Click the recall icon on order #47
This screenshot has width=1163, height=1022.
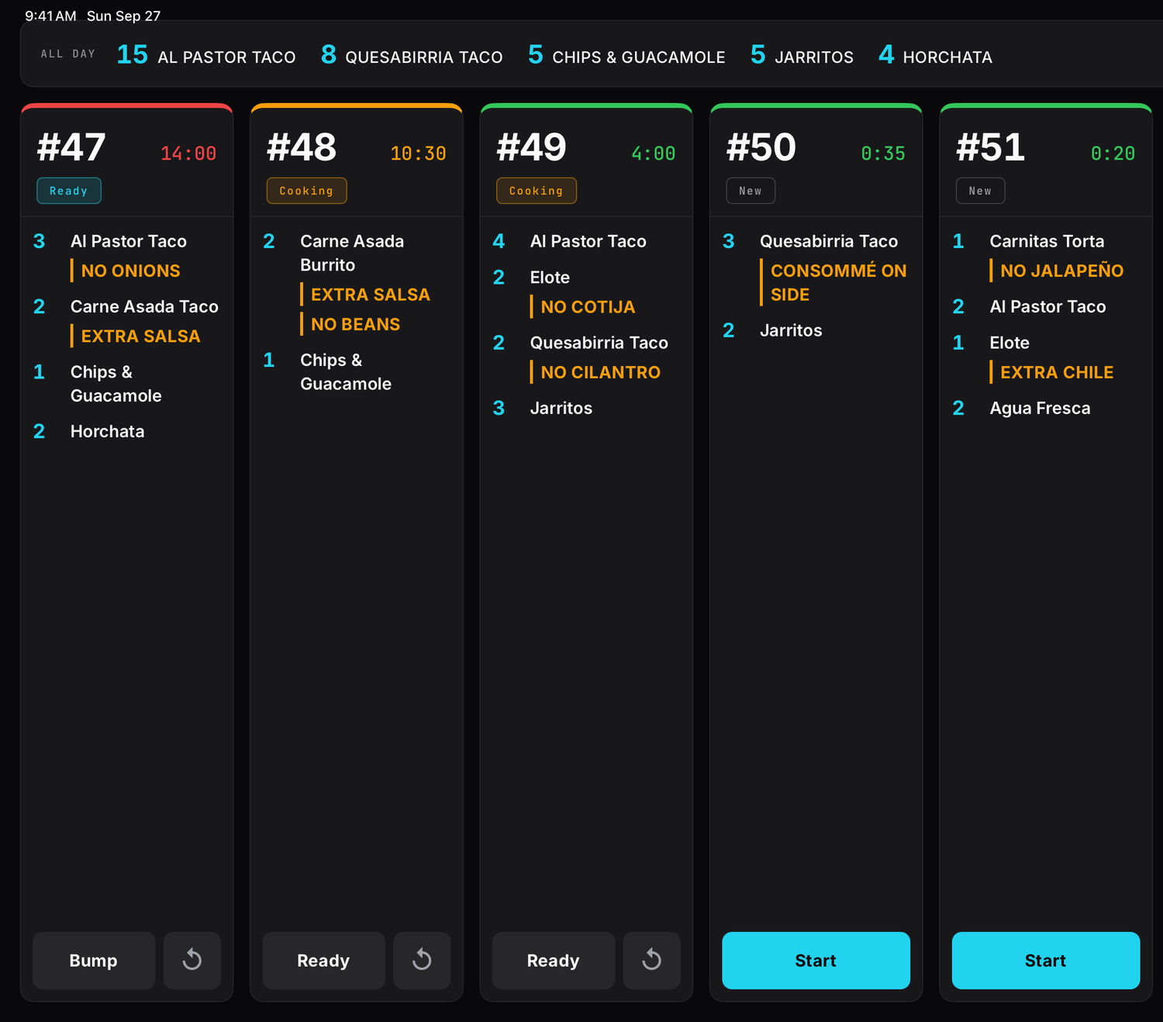tap(192, 960)
